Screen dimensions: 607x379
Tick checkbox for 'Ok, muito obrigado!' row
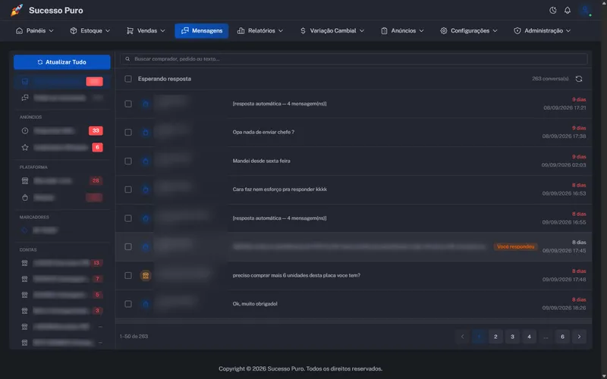128,304
